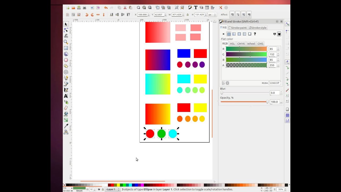This screenshot has width=341, height=192.
Task: Select the Eraser tool
Action: point(66,108)
